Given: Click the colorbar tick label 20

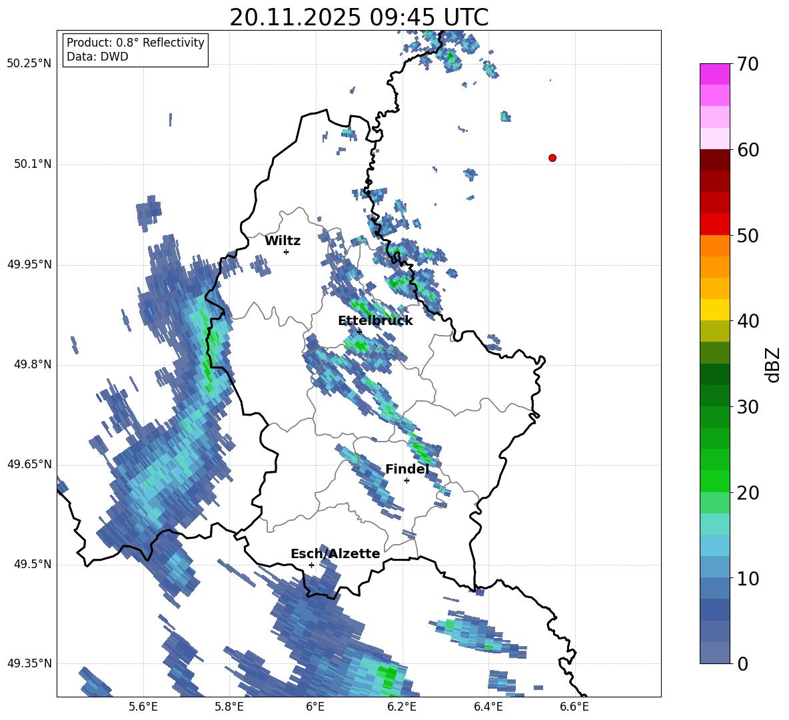Looking at the screenshot, I should pyautogui.click(x=748, y=493).
